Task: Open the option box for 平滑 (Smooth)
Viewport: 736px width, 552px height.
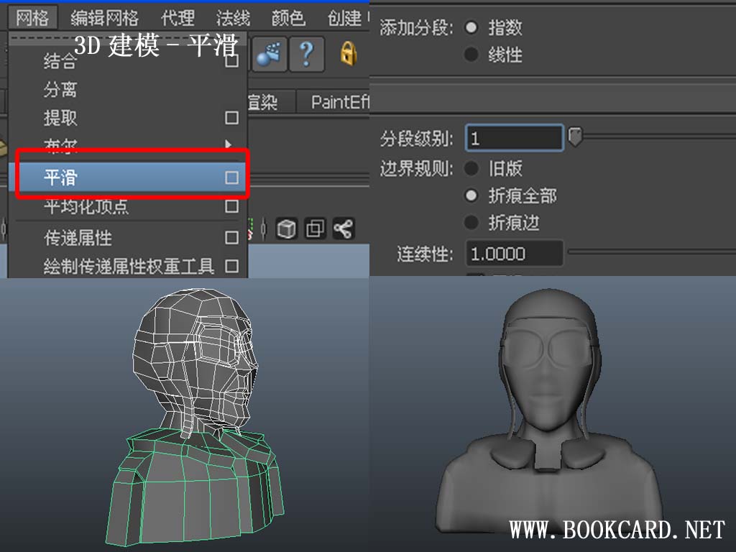Action: [231, 178]
